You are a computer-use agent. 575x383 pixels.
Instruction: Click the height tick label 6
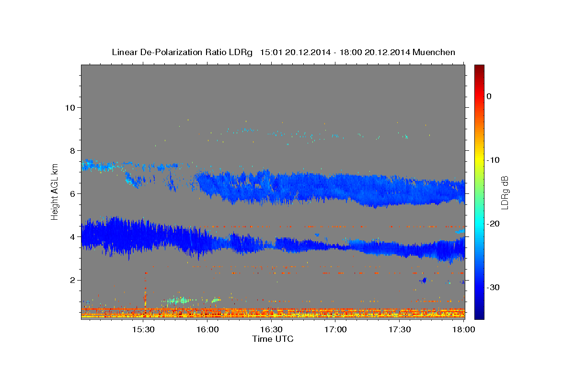pyautogui.click(x=72, y=194)
